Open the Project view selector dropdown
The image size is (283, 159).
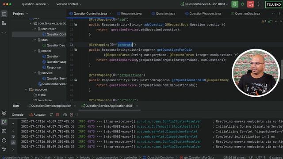pos(20,14)
